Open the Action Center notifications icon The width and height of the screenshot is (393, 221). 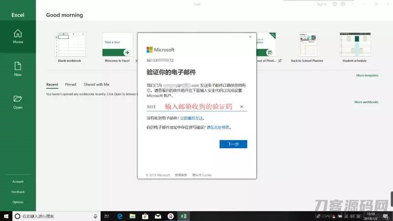(386, 216)
